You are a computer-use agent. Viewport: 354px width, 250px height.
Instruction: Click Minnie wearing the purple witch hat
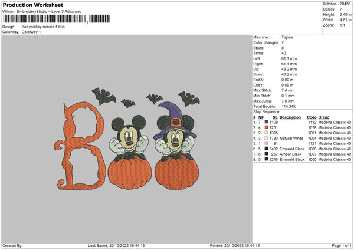coord(175,132)
